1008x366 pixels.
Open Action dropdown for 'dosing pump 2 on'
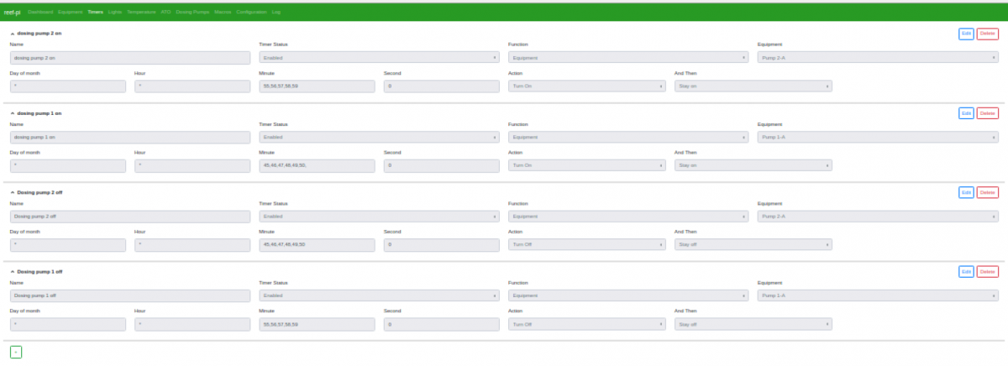click(587, 86)
